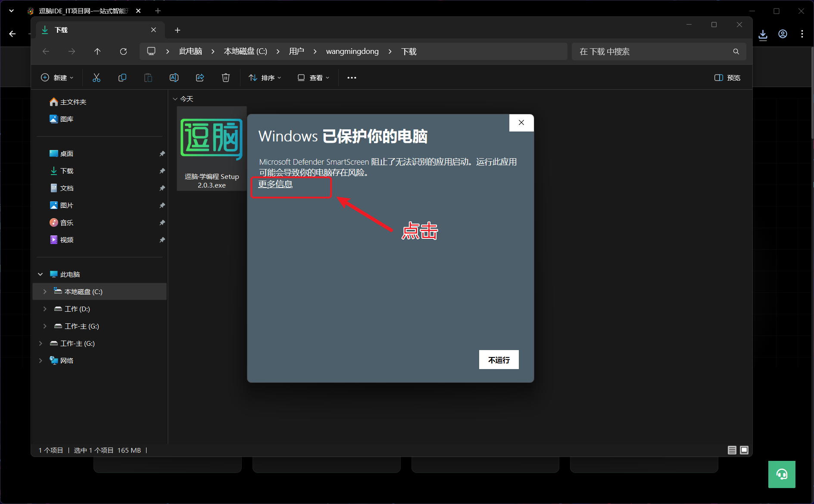This screenshot has width=814, height=504.
Task: Collapse the 今天 group header
Action: (x=175, y=99)
